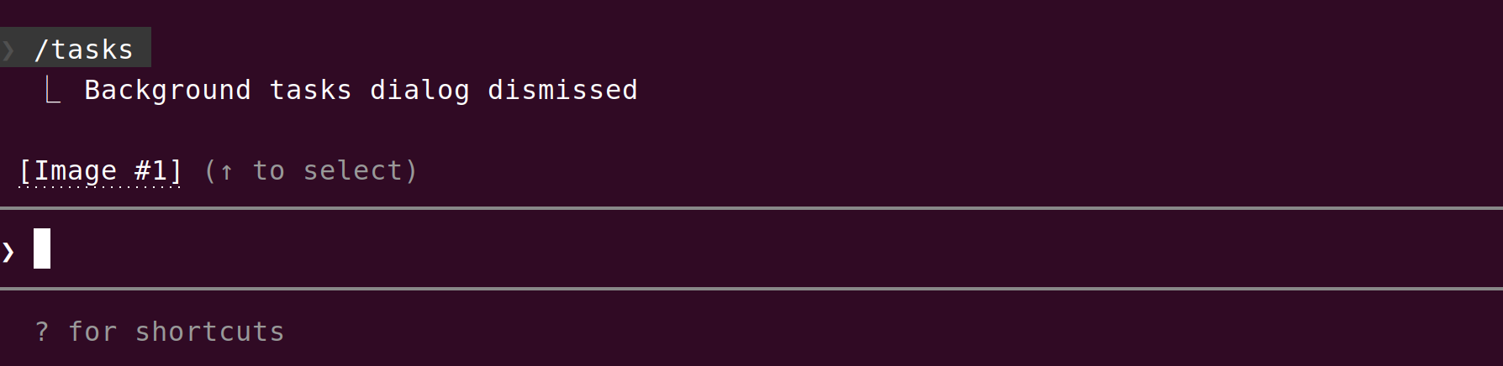This screenshot has height=366, width=1503.
Task: Focus the block cursor in prompt
Action: [x=42, y=248]
